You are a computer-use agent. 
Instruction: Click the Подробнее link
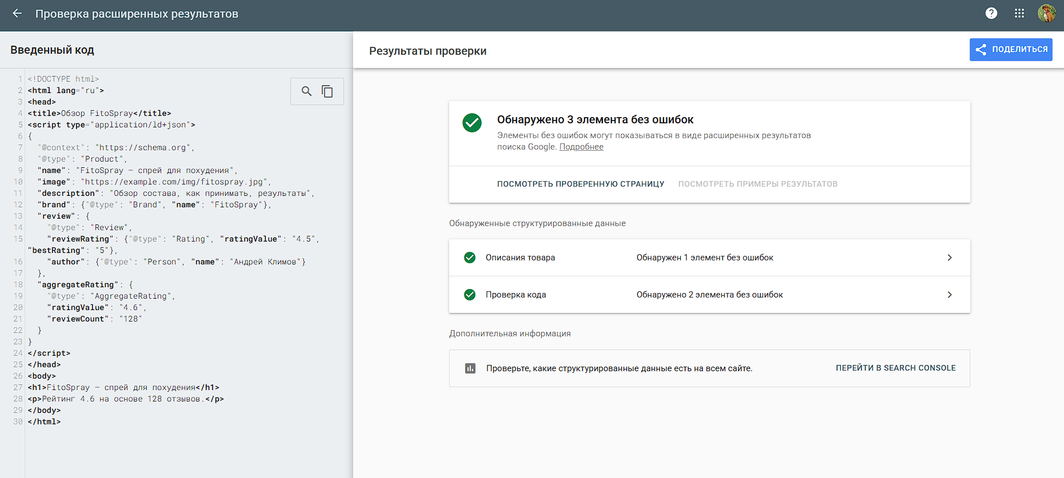coord(581,147)
